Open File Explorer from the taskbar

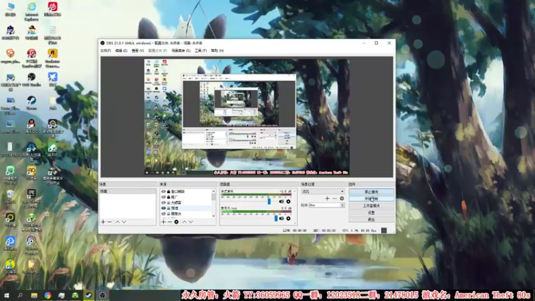pyautogui.click(x=34, y=295)
